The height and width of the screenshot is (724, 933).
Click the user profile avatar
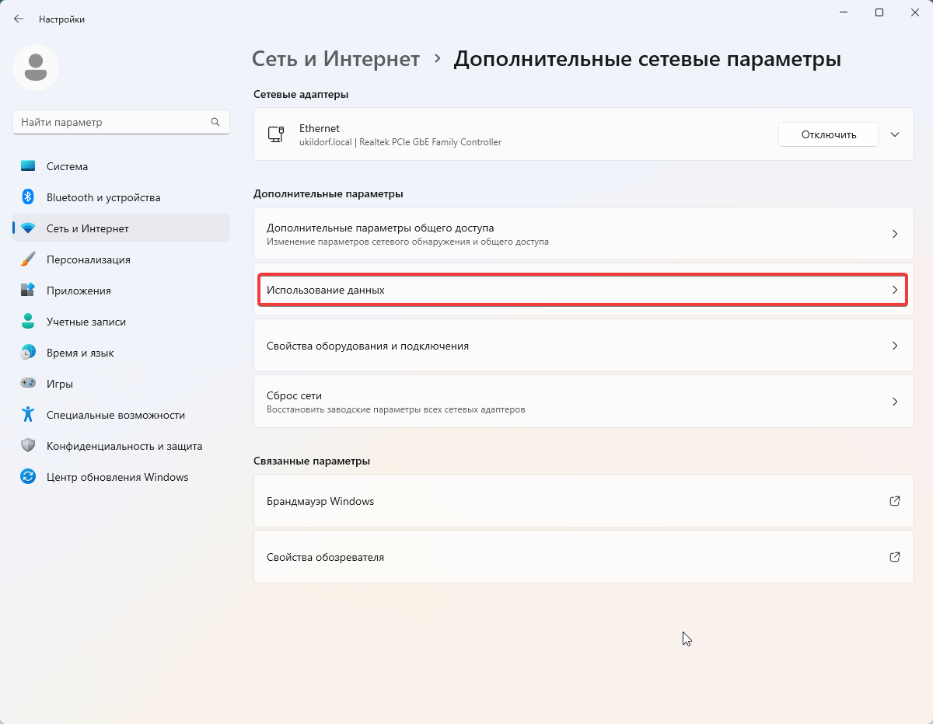tap(36, 68)
